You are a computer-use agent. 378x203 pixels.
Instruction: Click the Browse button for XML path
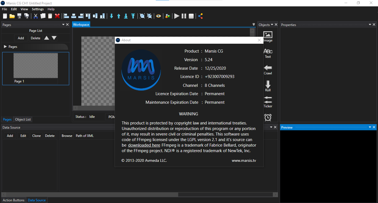(x=67, y=136)
